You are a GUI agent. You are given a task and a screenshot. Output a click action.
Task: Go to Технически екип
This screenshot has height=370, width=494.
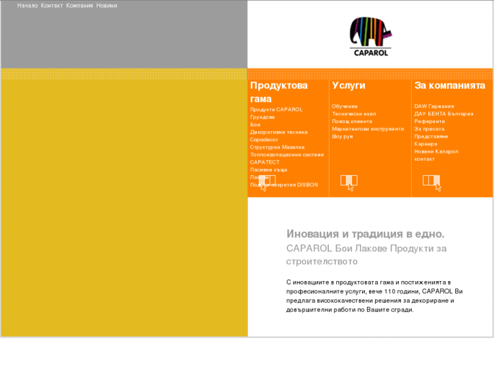coord(354,113)
